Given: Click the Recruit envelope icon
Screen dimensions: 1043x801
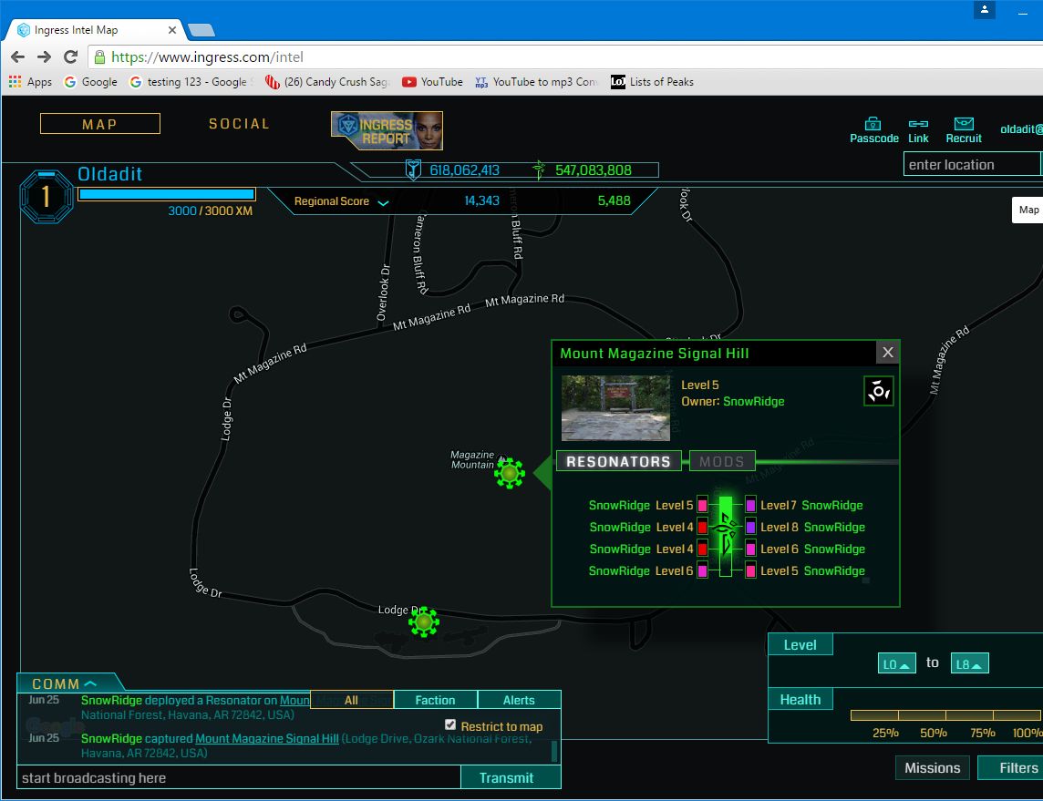Looking at the screenshot, I should coord(963,124).
